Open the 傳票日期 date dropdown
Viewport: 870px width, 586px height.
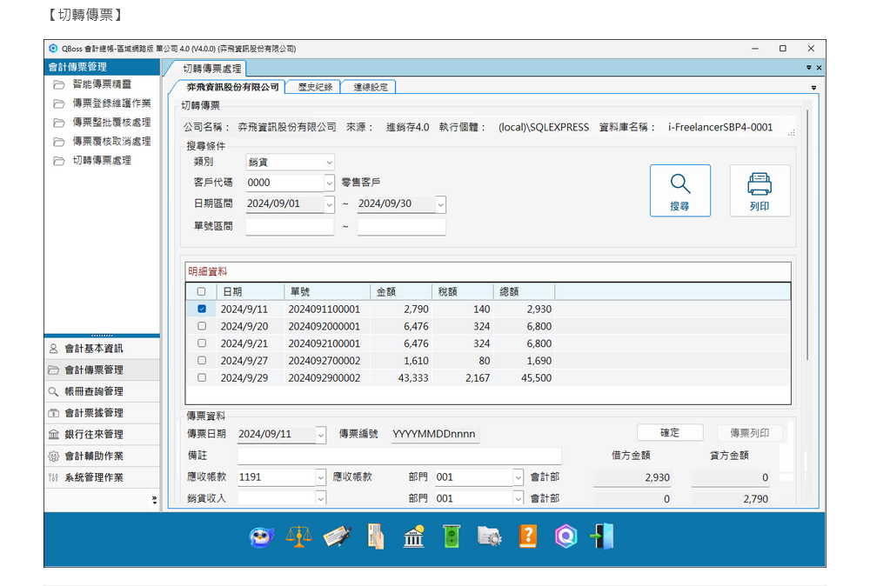click(x=321, y=435)
